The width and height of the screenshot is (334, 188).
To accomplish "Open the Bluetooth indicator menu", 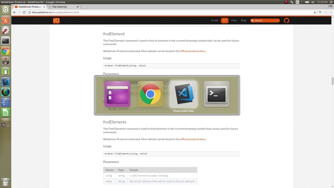I will click(x=302, y=2).
